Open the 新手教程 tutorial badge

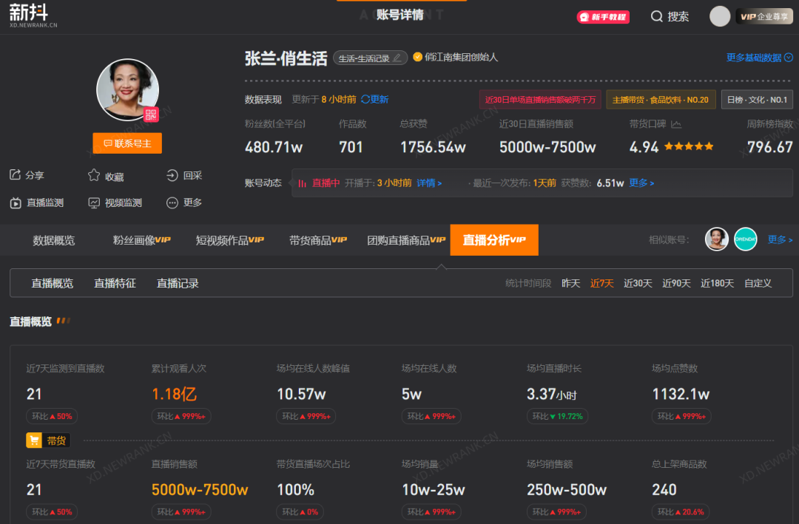tap(603, 17)
